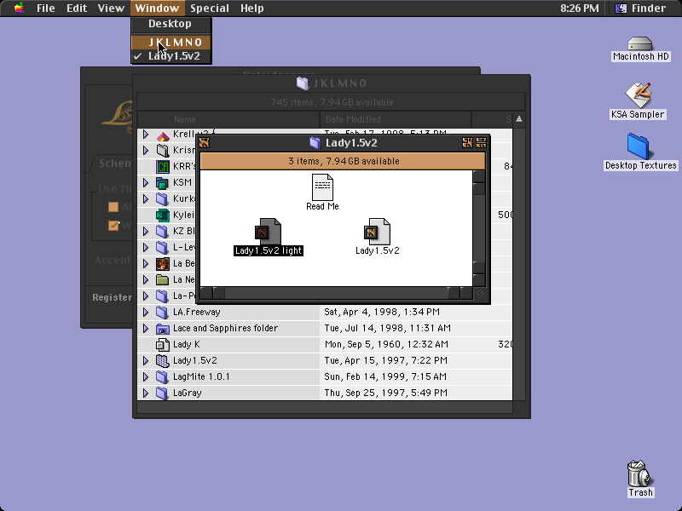Uncheck the ticked checkbox in Kaleidoscope window
Image resolution: width=682 pixels, height=511 pixels.
coord(113,226)
